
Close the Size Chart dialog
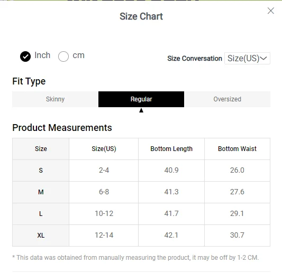click(x=271, y=11)
